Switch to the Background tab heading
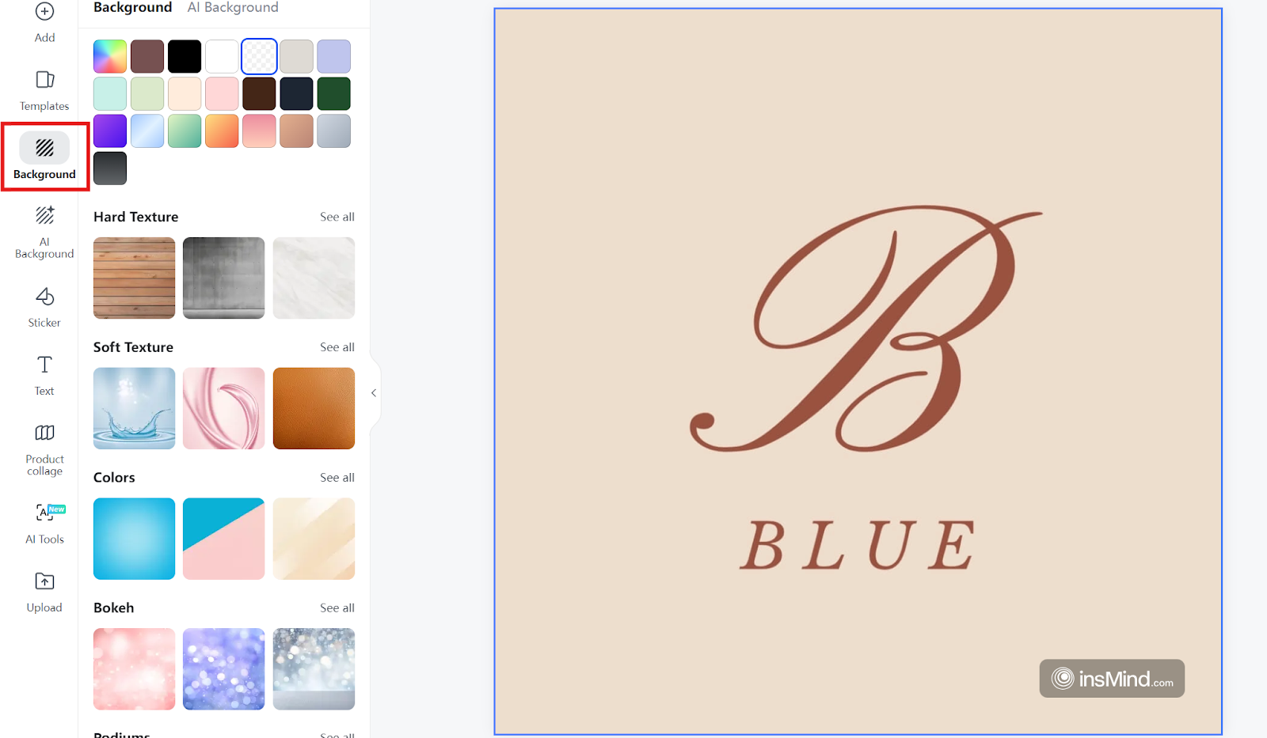Viewport: 1267px width, 738px height. tap(132, 7)
